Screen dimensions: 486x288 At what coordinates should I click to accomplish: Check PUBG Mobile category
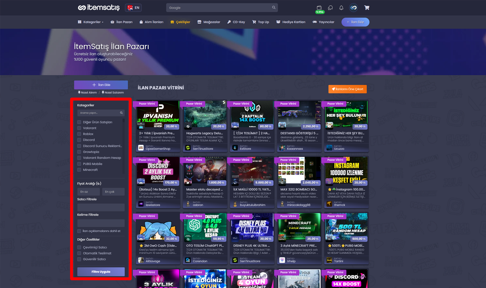[x=79, y=164]
